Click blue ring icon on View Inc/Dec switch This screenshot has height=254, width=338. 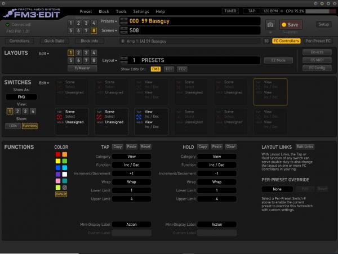click(x=139, y=117)
